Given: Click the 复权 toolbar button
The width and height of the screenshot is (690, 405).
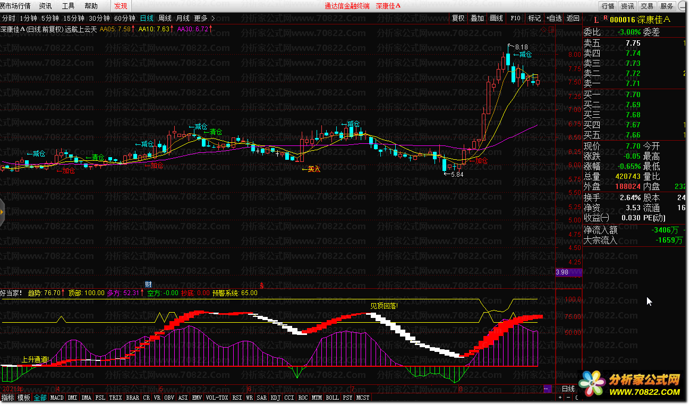Looking at the screenshot, I should (458, 18).
